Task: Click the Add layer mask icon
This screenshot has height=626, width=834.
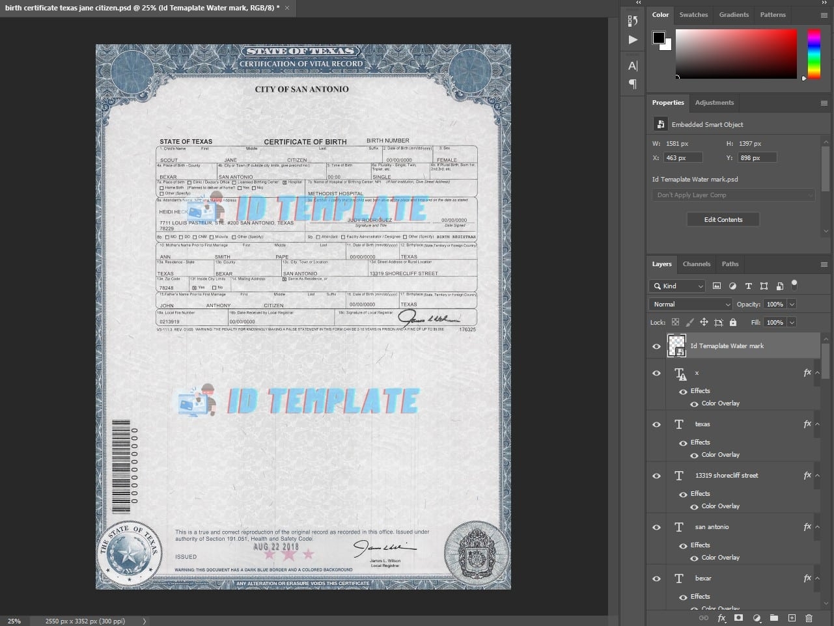Action: point(738,618)
